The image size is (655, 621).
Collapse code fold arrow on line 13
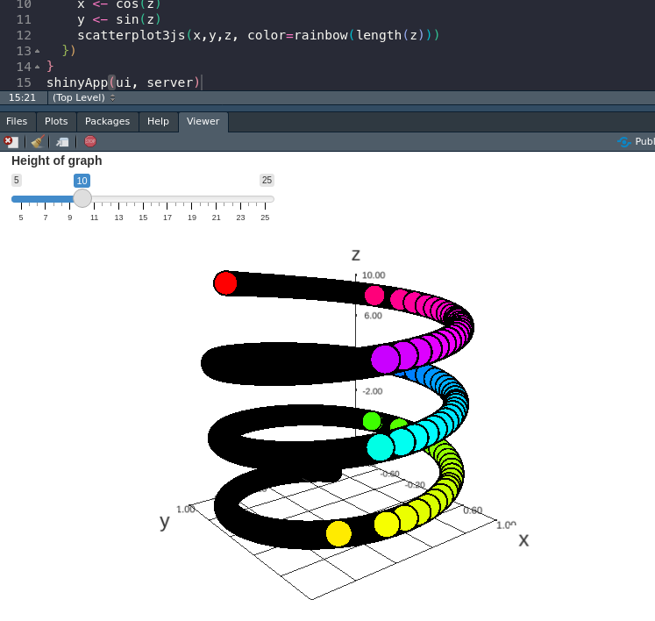click(37, 51)
